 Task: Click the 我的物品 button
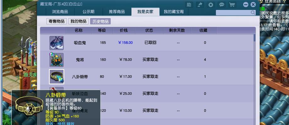coord(79,21)
